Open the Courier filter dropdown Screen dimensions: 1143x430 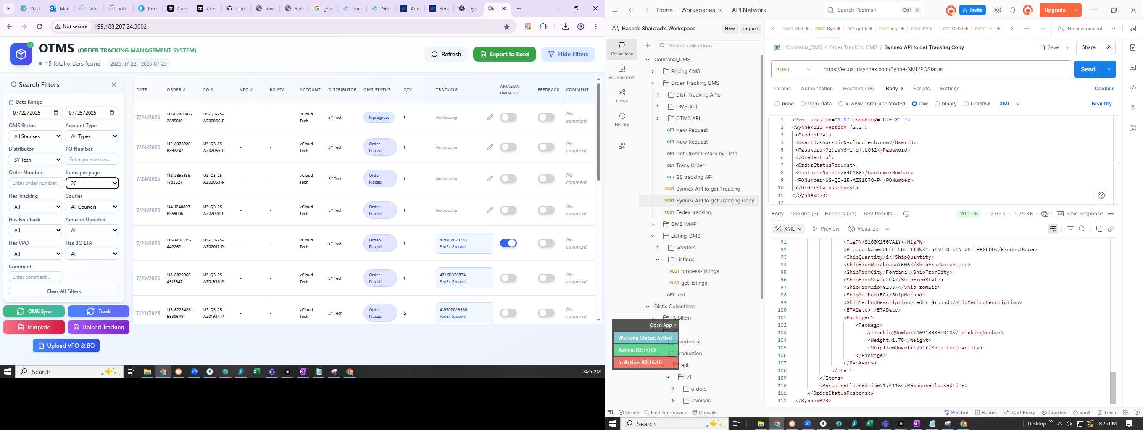[x=92, y=207]
